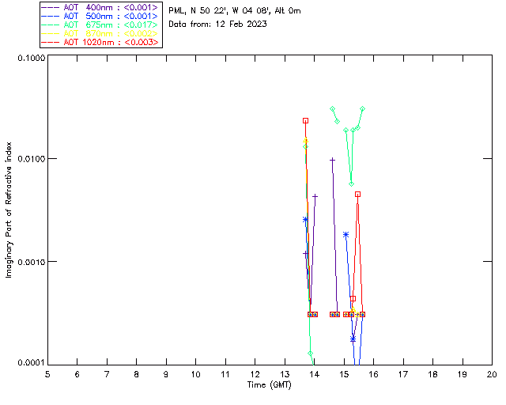
Task: Click the lowest blue asterisk marker below the red squares
Action: coord(353,339)
